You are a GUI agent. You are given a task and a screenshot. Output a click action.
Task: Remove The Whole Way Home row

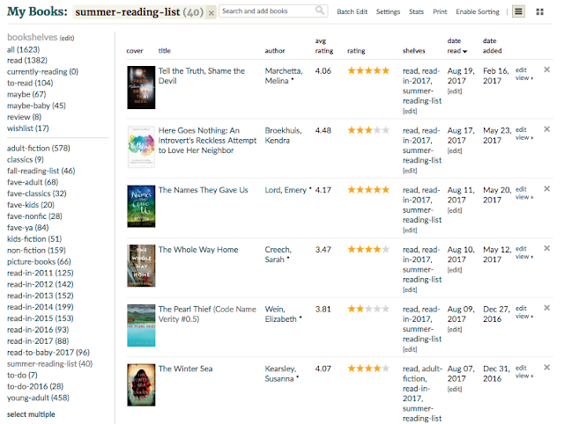click(x=547, y=248)
